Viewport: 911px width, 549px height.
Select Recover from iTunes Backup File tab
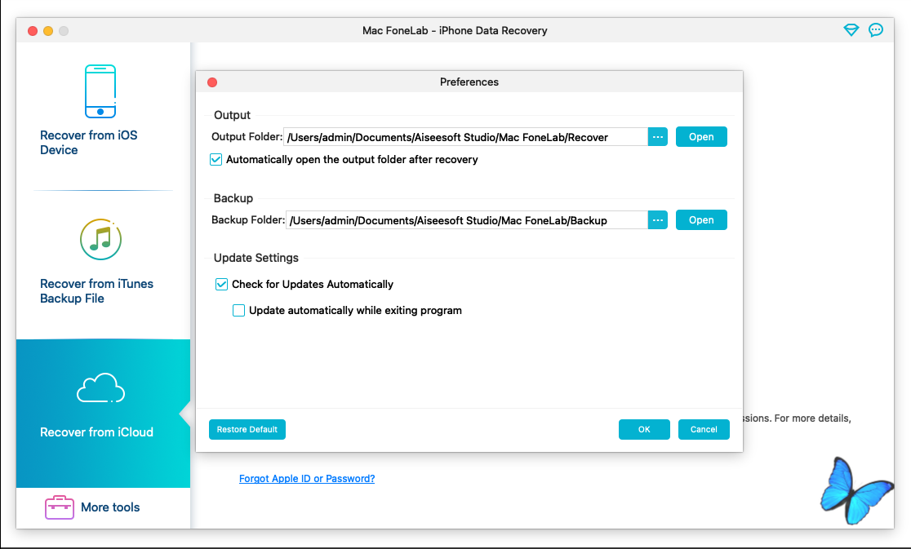[103, 264]
